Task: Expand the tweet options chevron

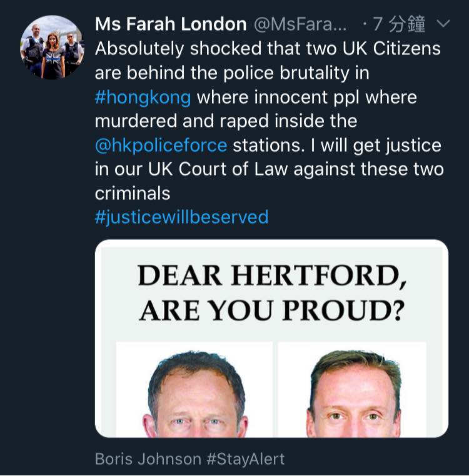Action: tap(443, 23)
